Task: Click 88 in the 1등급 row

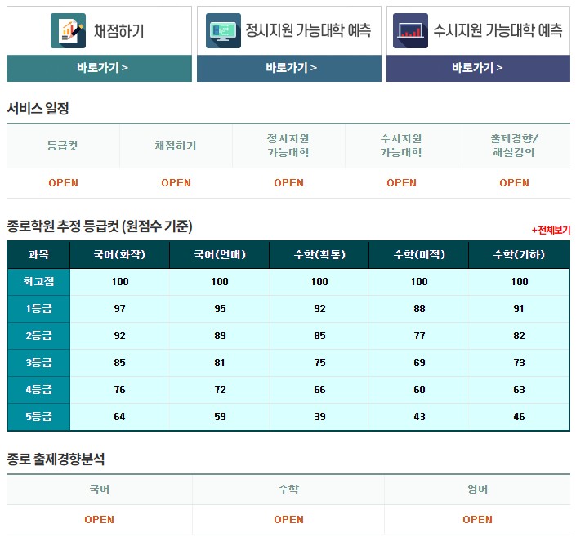Action: (419, 309)
